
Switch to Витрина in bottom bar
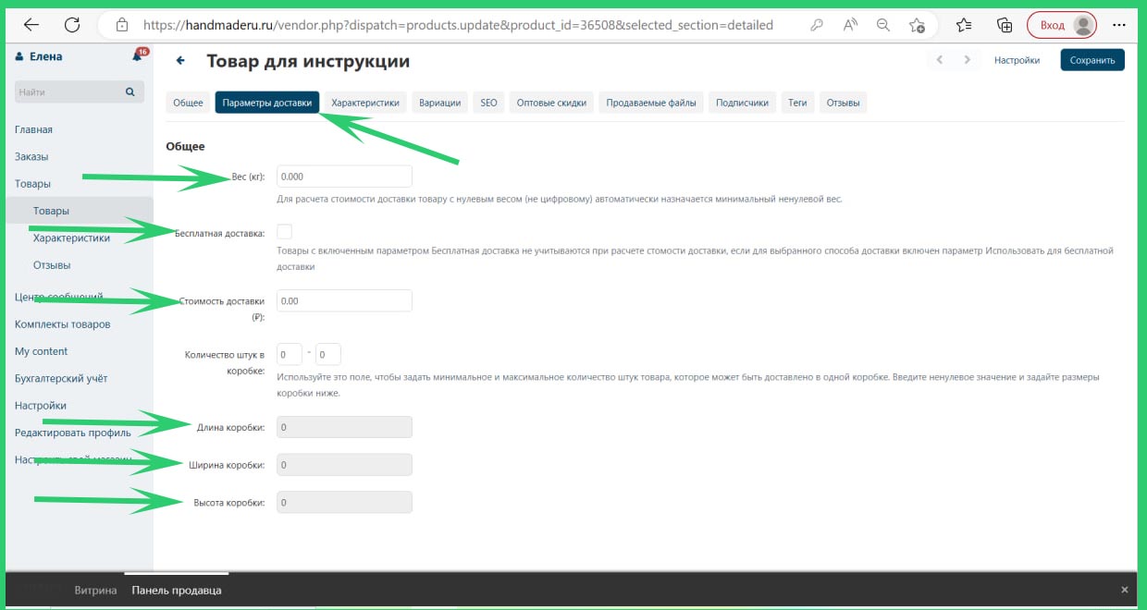click(x=96, y=590)
